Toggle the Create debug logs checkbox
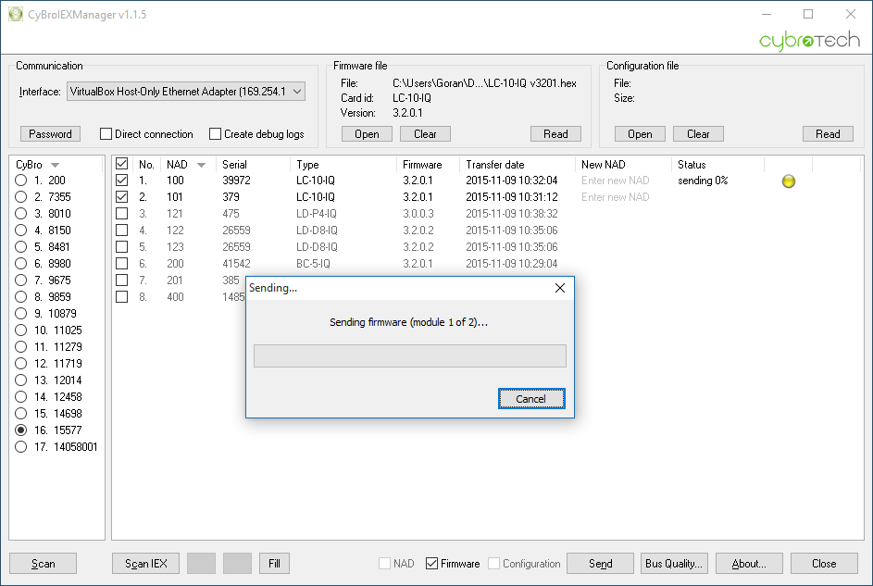The height and width of the screenshot is (586, 873). pos(216,134)
